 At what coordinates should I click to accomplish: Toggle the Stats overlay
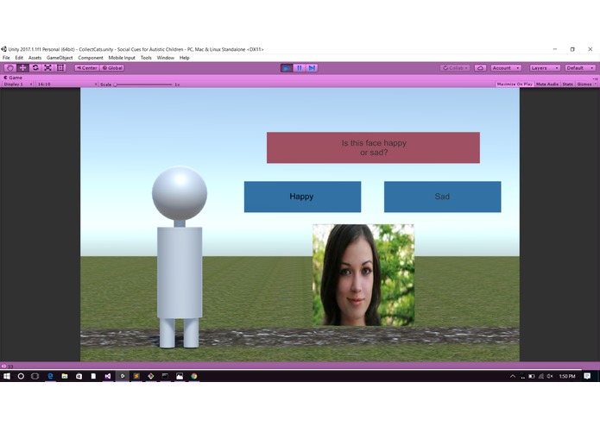567,84
